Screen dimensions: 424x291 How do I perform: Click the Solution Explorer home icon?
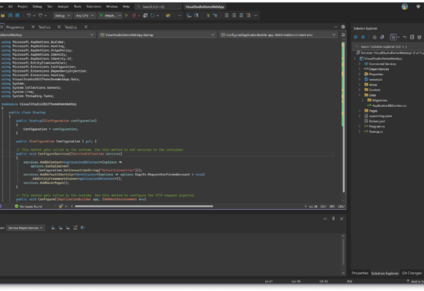pyautogui.click(x=375, y=37)
